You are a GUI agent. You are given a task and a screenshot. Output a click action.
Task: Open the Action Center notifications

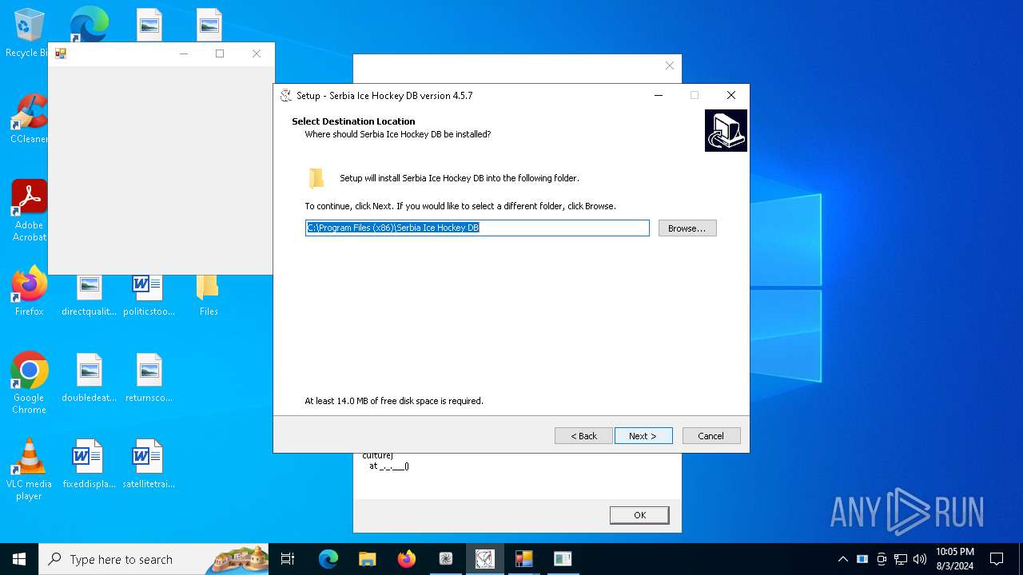click(x=997, y=559)
